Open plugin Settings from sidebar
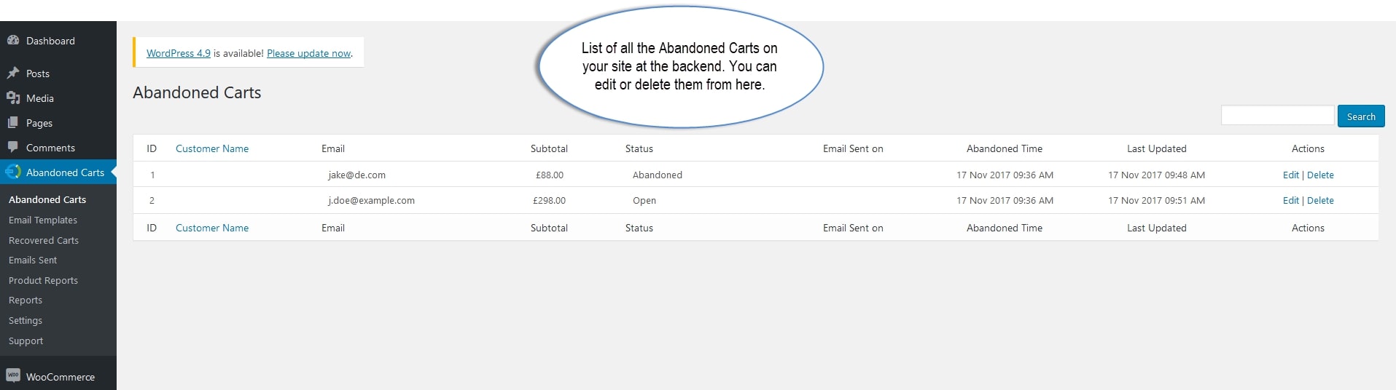 (26, 320)
